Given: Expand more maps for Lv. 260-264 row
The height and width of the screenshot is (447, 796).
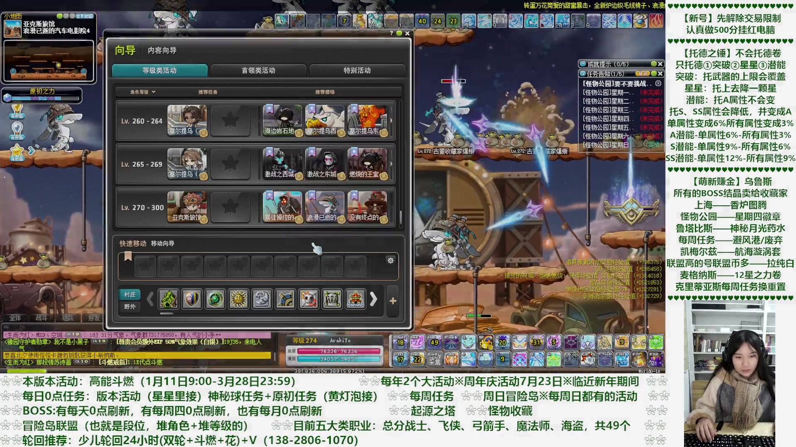Looking at the screenshot, I should (x=391, y=120).
